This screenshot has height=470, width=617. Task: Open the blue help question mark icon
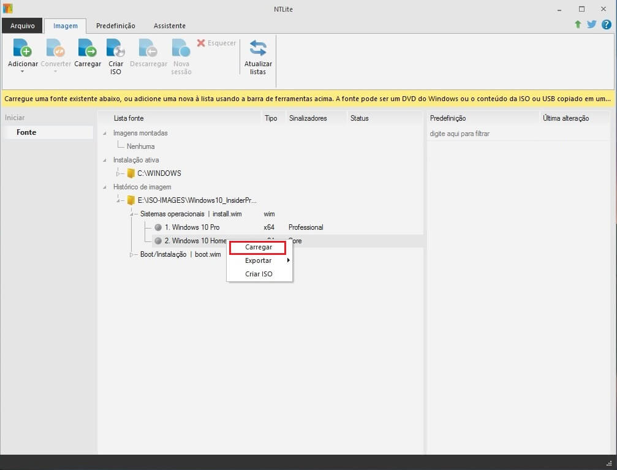(x=606, y=25)
